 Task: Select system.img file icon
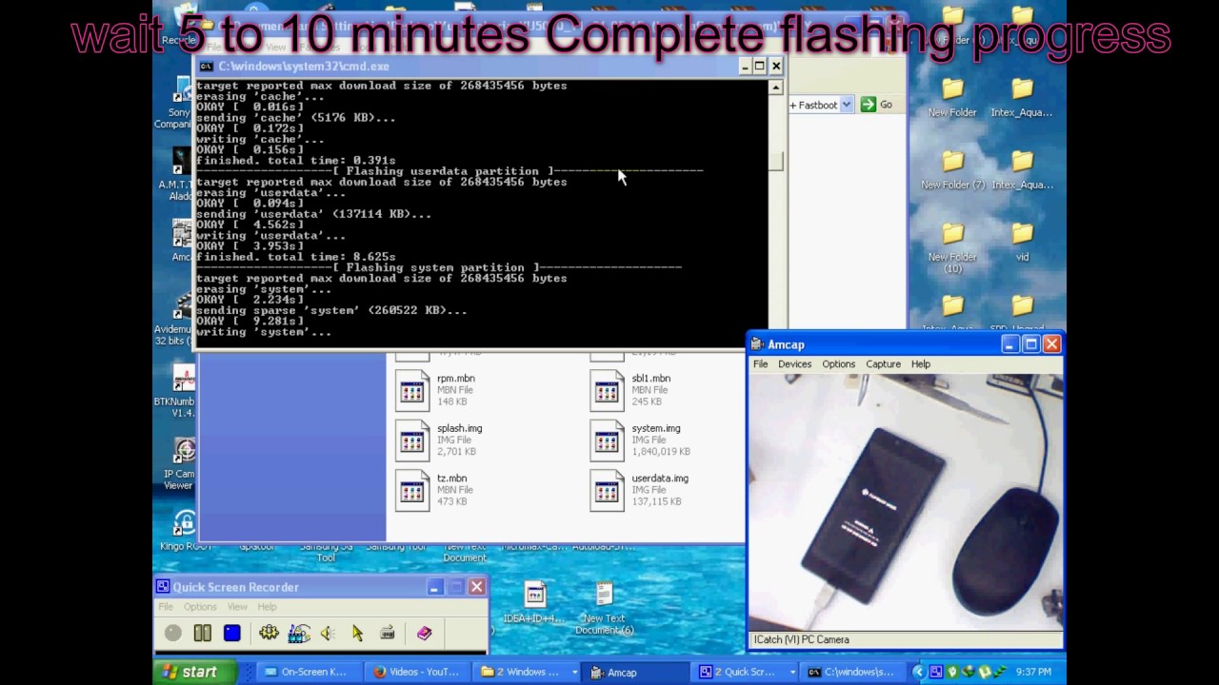click(607, 440)
